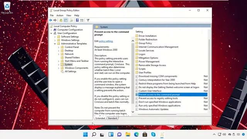
Task: Select Download missing COM components setting
Action: point(158,76)
